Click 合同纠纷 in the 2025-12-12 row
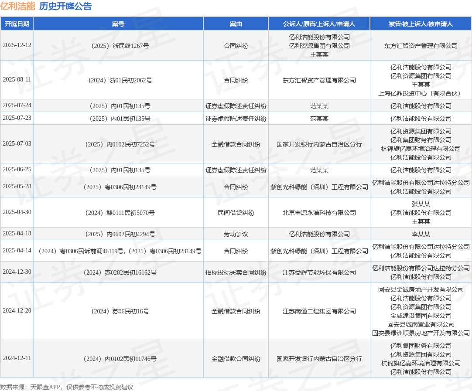 [236, 46]
